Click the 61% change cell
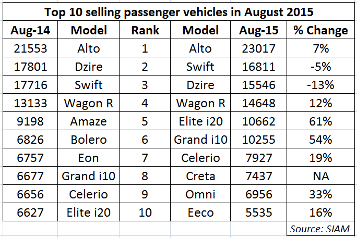 tap(320, 121)
